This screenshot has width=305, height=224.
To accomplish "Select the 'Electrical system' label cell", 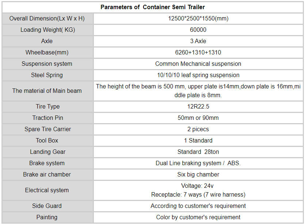I will [47, 190].
